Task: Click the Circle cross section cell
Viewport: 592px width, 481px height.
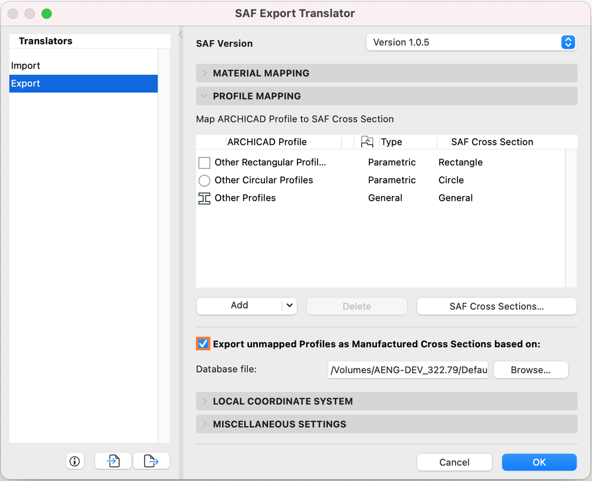Action: click(x=451, y=180)
